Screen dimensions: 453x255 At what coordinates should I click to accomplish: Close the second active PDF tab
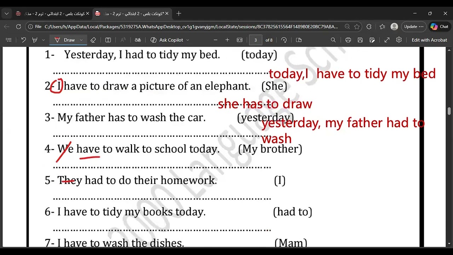pyautogui.click(x=166, y=13)
